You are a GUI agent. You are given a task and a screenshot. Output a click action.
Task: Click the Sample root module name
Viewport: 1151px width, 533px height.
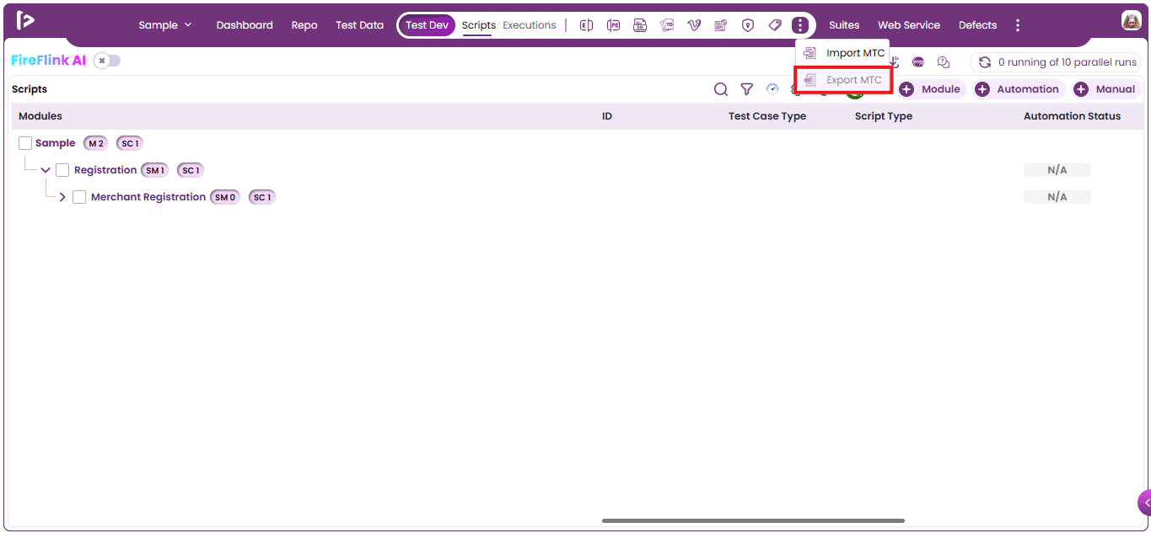[56, 143]
